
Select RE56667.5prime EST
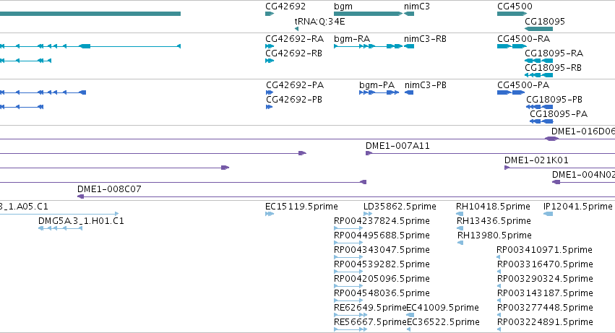350,329
